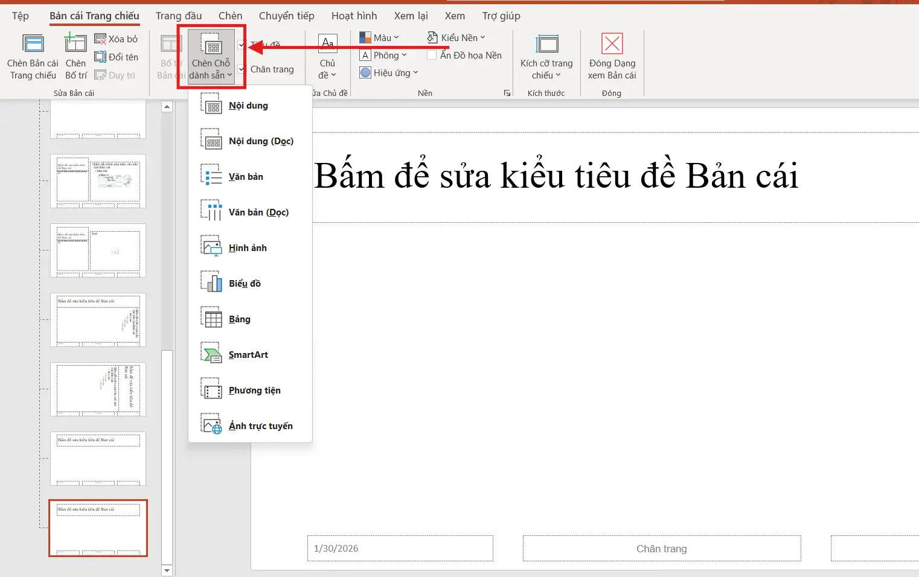This screenshot has height=577, width=919.
Task: Enable Ẩn Đồ họa Nền
Action: [432, 54]
